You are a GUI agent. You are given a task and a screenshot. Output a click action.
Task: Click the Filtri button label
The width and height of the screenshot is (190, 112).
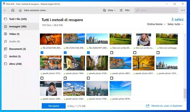tap(127, 10)
